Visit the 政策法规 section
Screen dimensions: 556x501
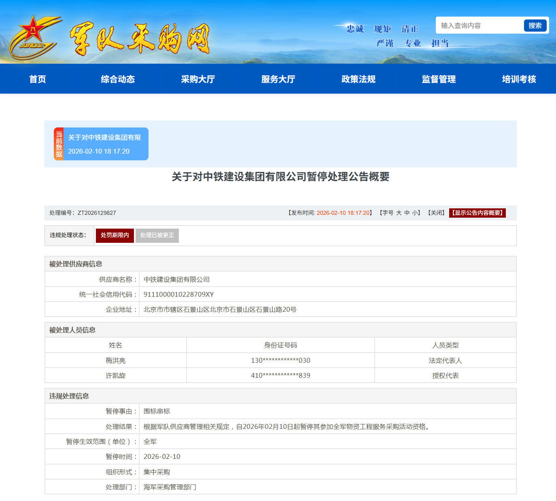click(x=358, y=79)
